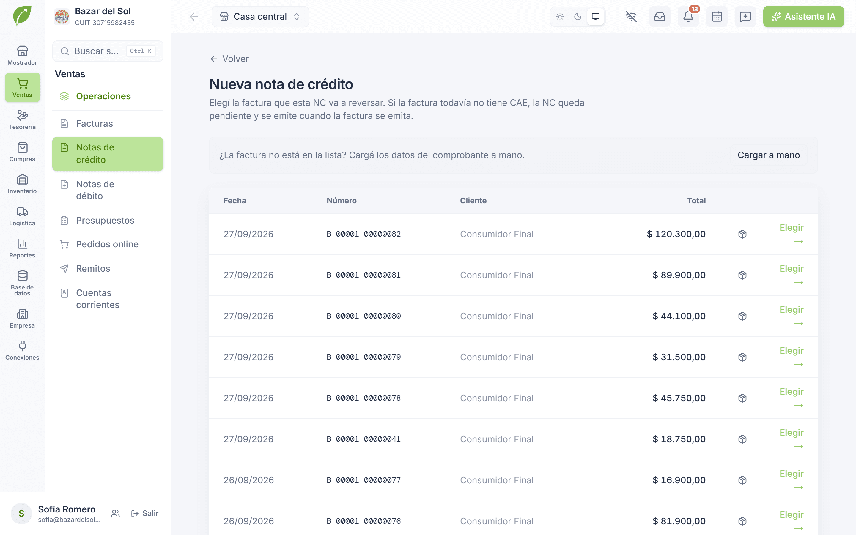Click the top bar back arrow
The width and height of the screenshot is (856, 535).
click(x=193, y=17)
